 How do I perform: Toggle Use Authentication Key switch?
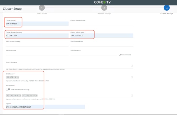coord(8,89)
